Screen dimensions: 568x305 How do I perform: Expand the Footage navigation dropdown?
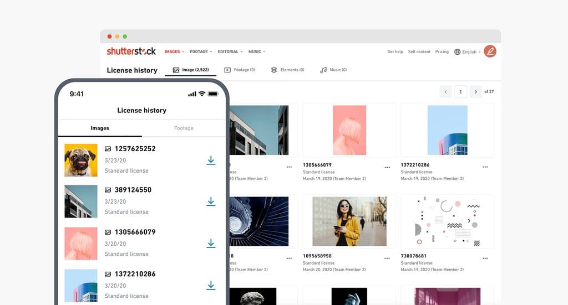[201, 51]
